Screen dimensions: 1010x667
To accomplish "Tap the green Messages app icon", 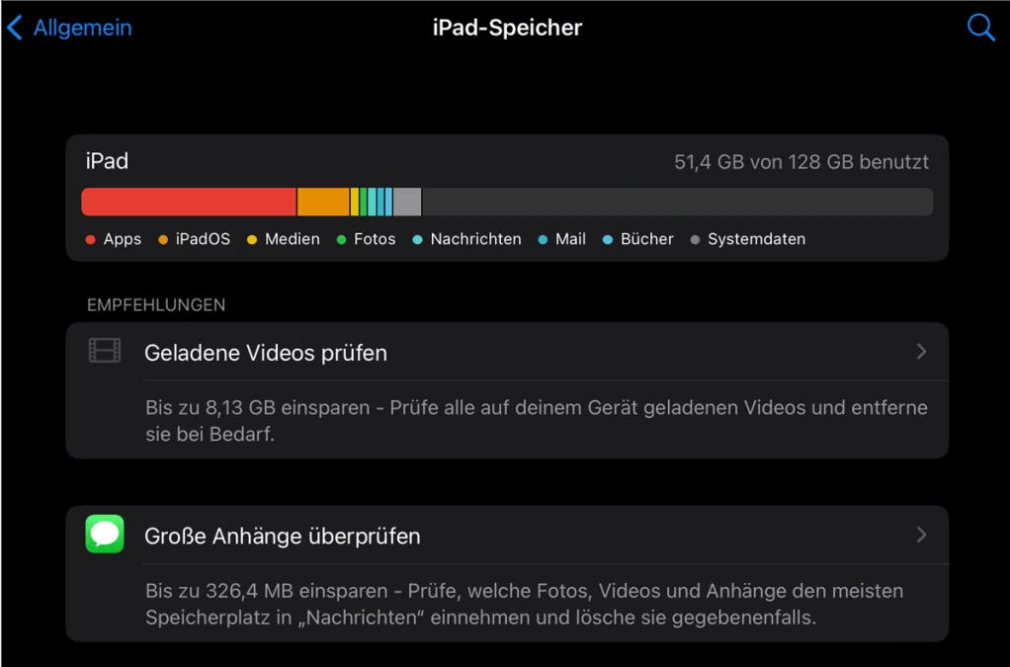I will click(105, 535).
